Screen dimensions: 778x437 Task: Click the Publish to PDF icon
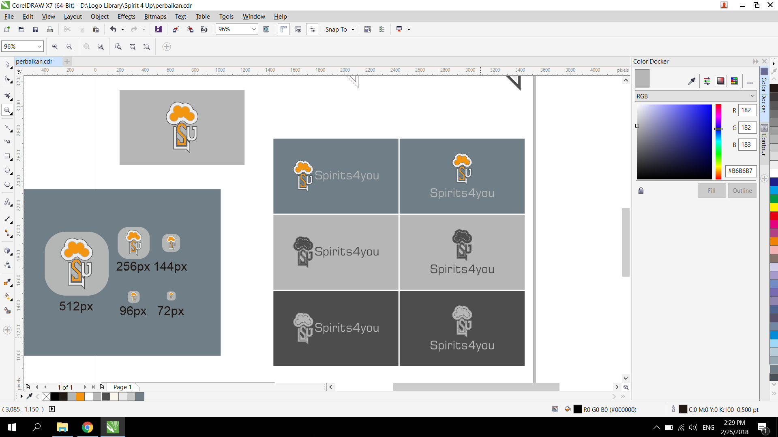(204, 29)
